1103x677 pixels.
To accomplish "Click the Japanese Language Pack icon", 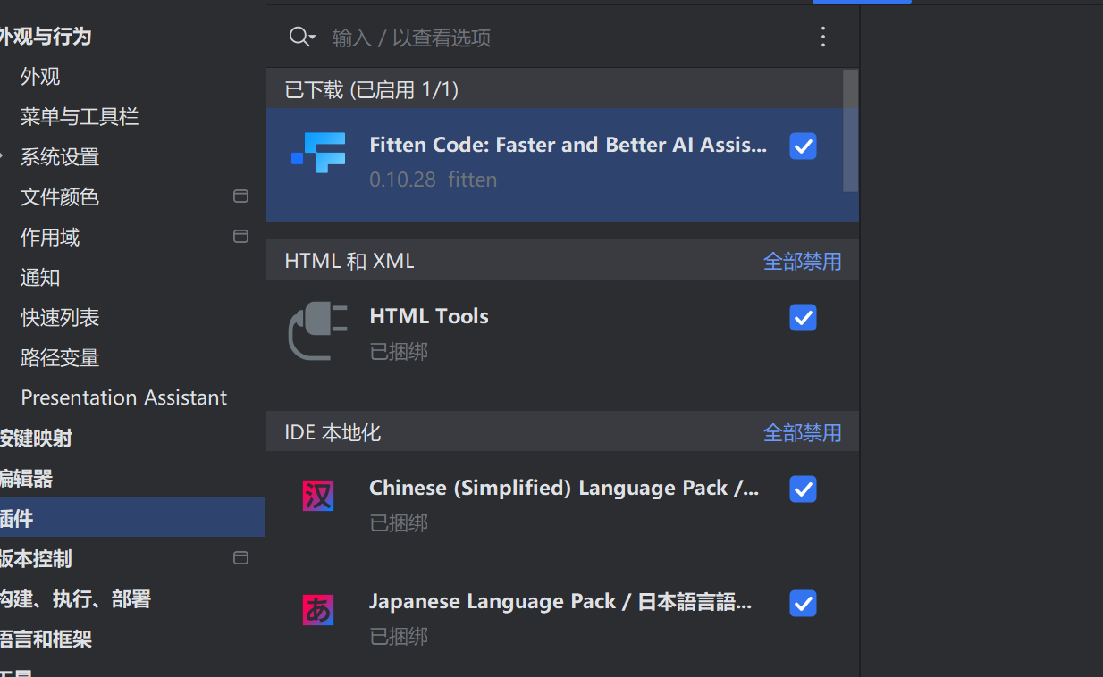I will (x=318, y=610).
